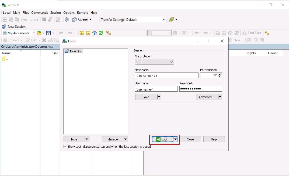This screenshot has width=289, height=176.
Task: Click the remote panel refresh icon
Action: point(236,33)
